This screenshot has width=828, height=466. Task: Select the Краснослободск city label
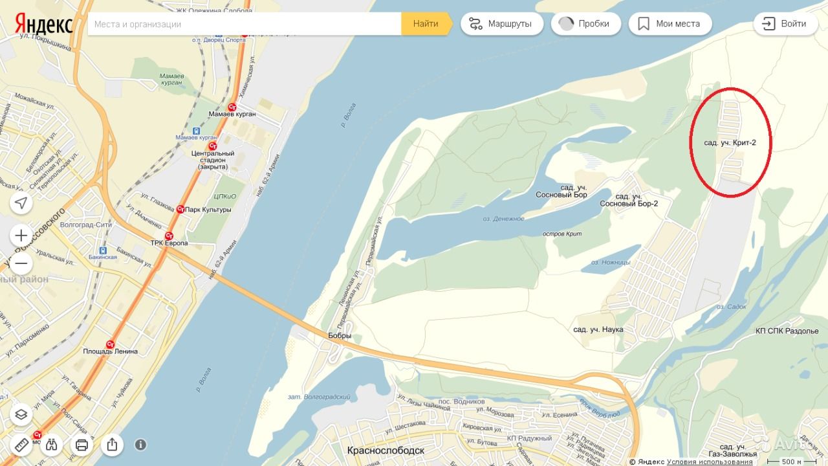tap(386, 450)
